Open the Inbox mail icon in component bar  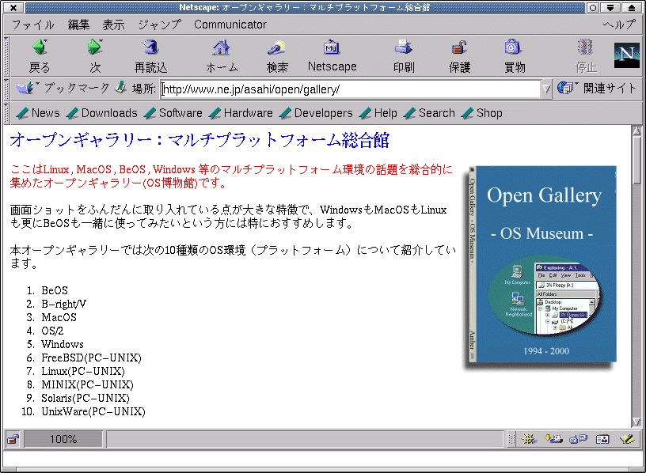point(553,439)
